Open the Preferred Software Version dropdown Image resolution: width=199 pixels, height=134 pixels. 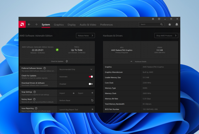tap(91, 69)
